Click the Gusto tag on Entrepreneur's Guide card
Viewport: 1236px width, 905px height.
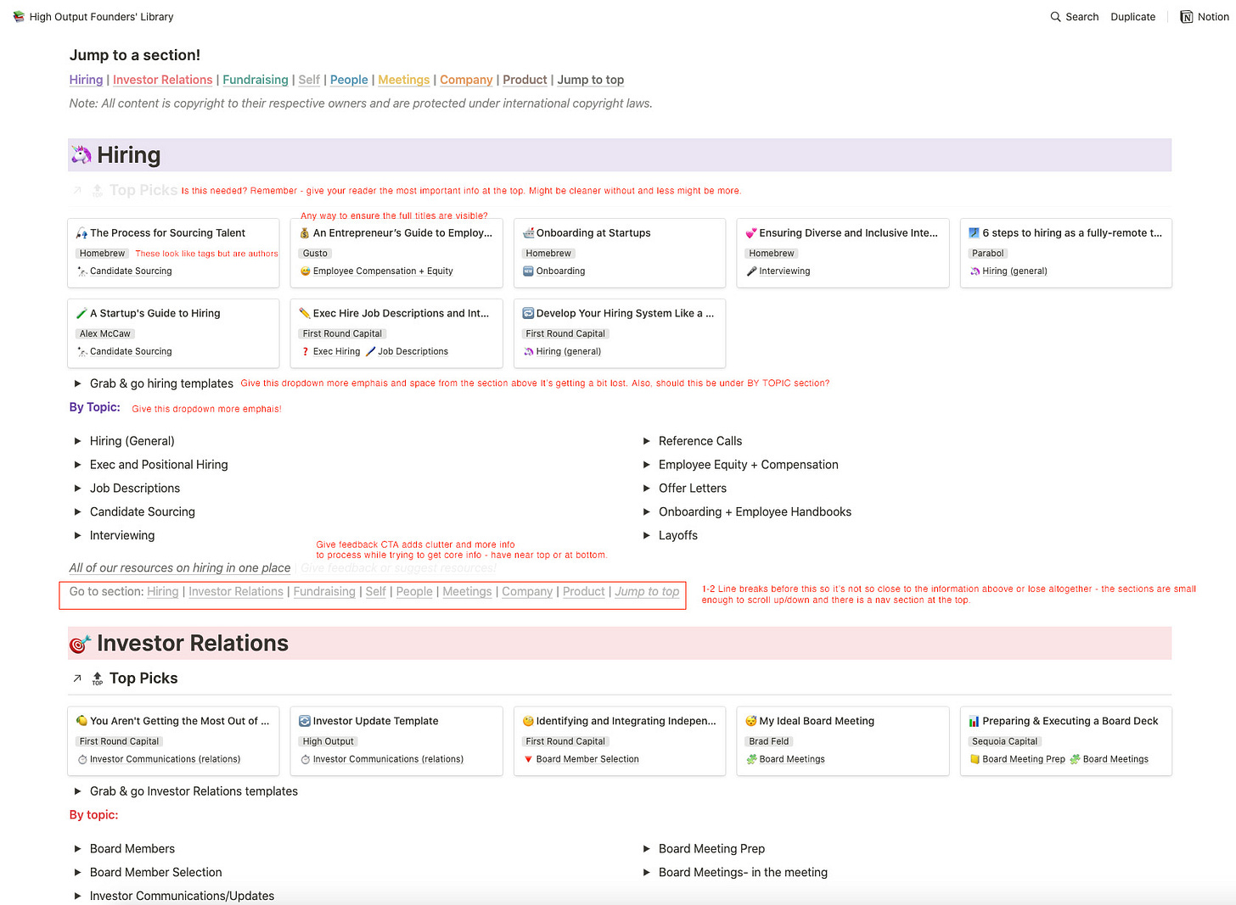pyautogui.click(x=315, y=254)
